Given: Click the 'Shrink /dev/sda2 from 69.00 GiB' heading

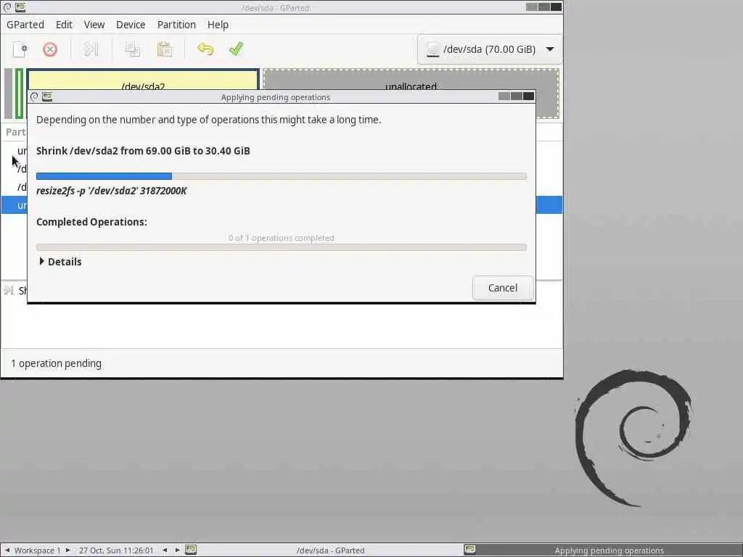Looking at the screenshot, I should (x=143, y=151).
